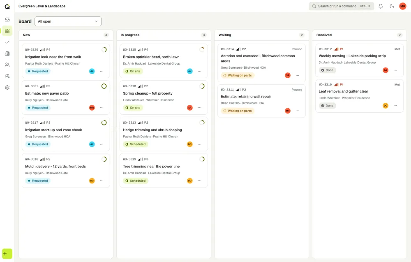This screenshot has height=262, width=411.
Task: Click the Met label on WO-3312 card
Action: [x=397, y=49]
